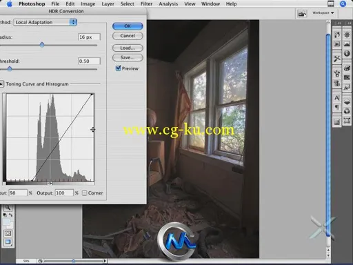This screenshot has height=265, width=353.
Task: Open the Photoshop application menu
Action: [x=32, y=4]
